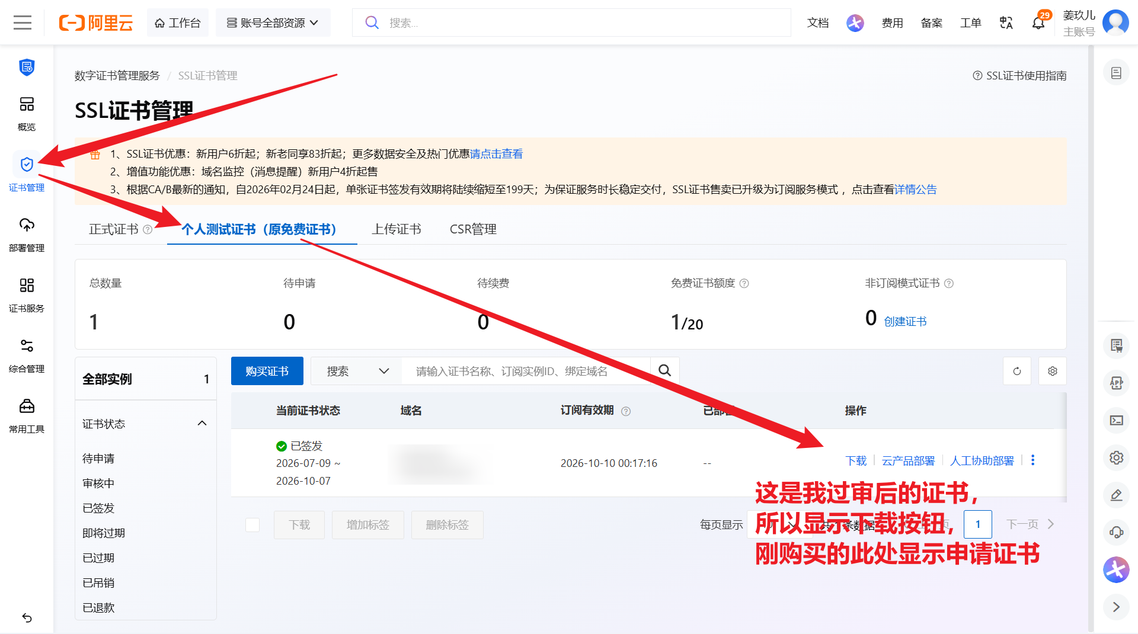Image resolution: width=1138 pixels, height=634 pixels.
Task: Open 工单 in the top bar
Action: (970, 23)
